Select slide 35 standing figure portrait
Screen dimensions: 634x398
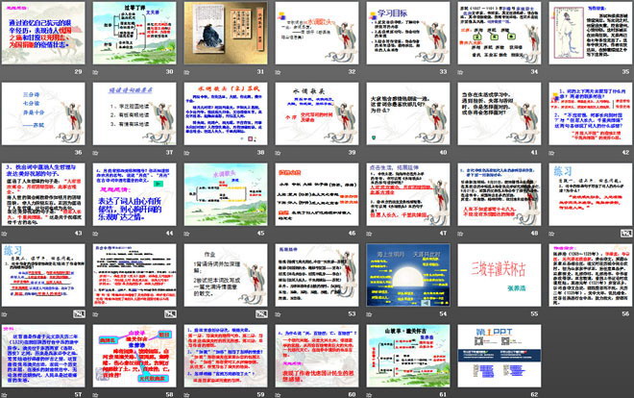(591, 33)
